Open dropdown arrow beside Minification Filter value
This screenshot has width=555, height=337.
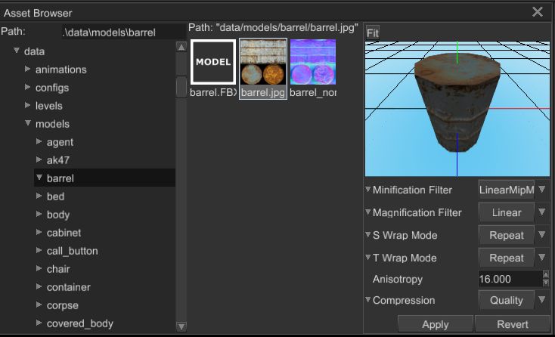pos(542,190)
